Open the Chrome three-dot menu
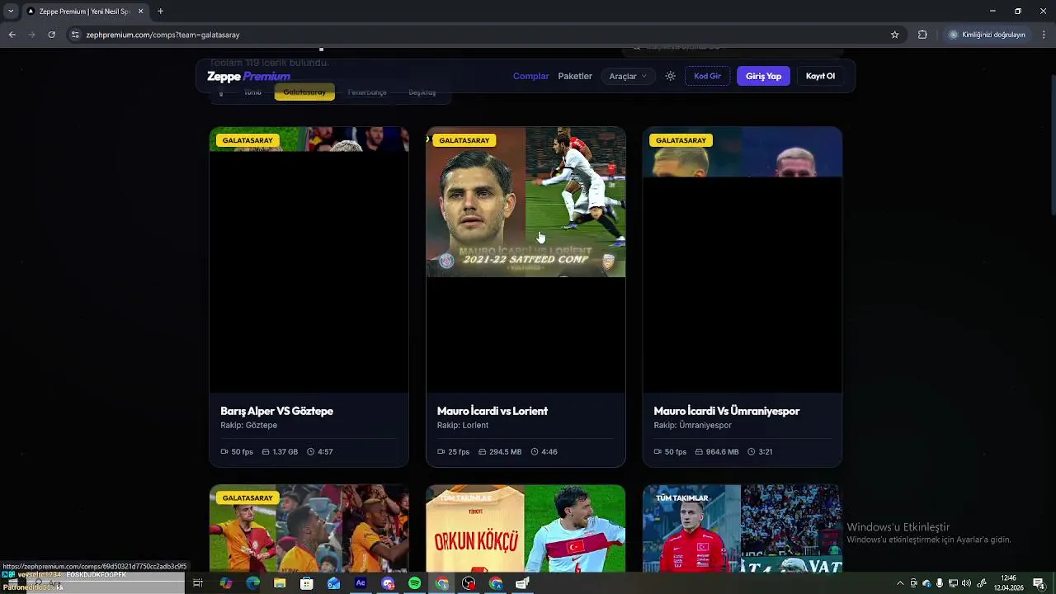Screen dimensions: 1056x594 pyautogui.click(x=1044, y=35)
